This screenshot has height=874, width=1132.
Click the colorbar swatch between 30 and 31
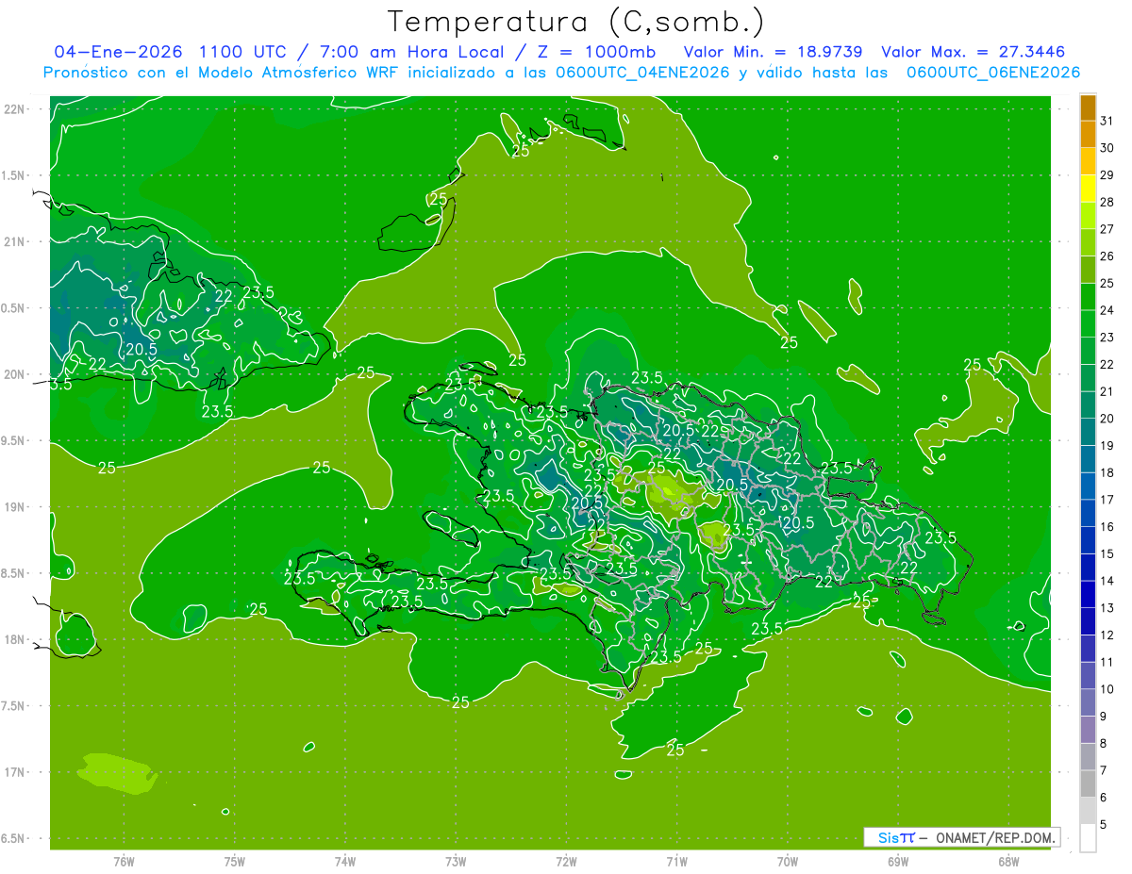tap(1088, 134)
